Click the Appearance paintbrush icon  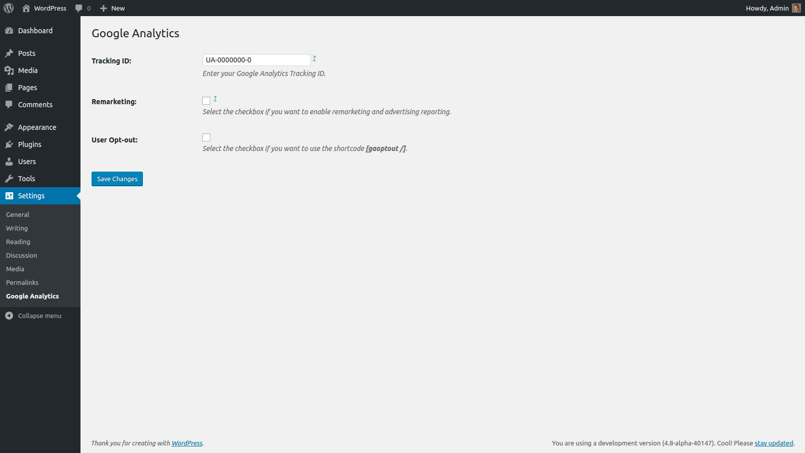pos(9,127)
